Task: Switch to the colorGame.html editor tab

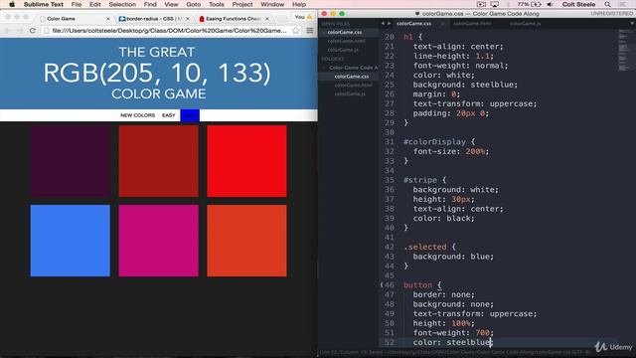Action: point(472,24)
